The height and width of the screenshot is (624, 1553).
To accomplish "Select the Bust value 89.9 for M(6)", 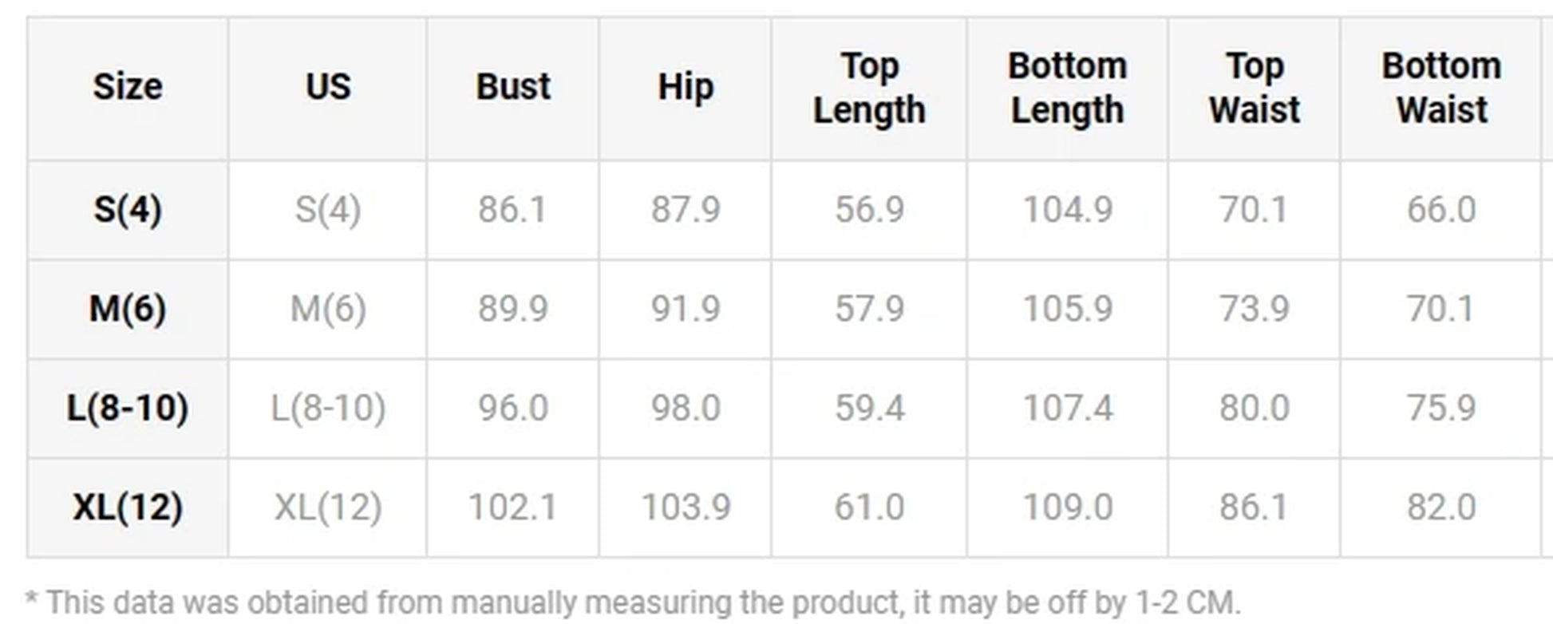I will point(513,309).
